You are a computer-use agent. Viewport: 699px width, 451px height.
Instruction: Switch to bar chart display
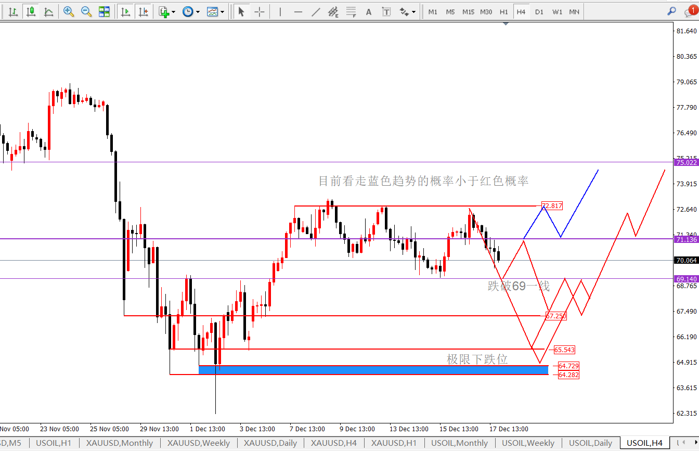[x=13, y=11]
